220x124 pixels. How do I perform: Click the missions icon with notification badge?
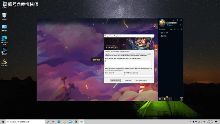(x=165, y=99)
